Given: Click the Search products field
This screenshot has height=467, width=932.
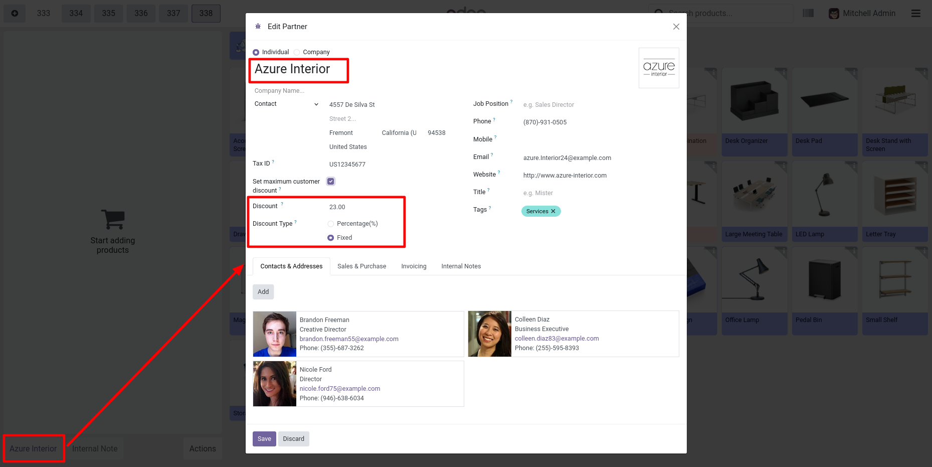Looking at the screenshot, I should pos(721,13).
